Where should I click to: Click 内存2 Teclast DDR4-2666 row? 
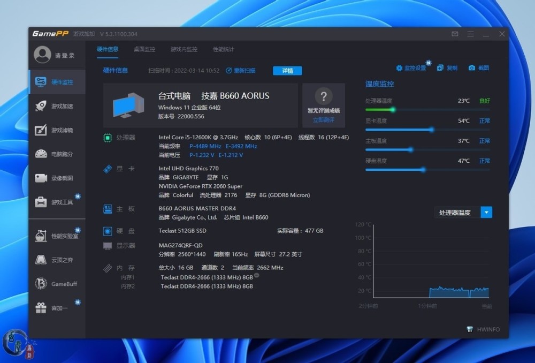click(x=207, y=286)
